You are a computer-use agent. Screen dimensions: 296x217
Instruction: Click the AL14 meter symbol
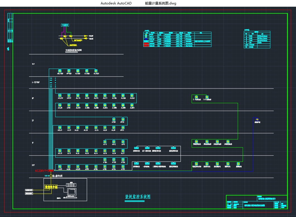click(x=96, y=151)
